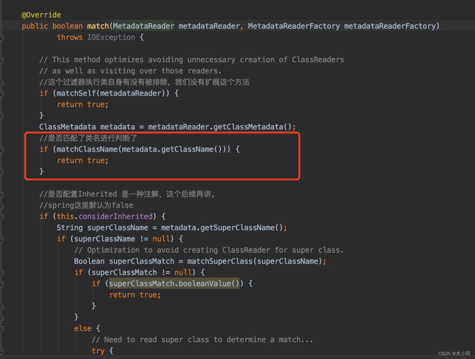Click the comment '//是否匹配了类名进行判断了'
Screen dimensions: 475x359
tap(88, 138)
